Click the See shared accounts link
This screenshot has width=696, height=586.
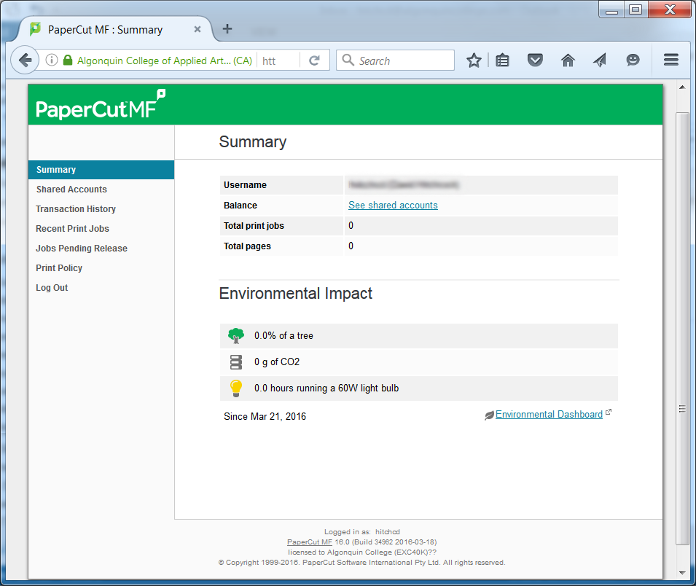pos(393,206)
